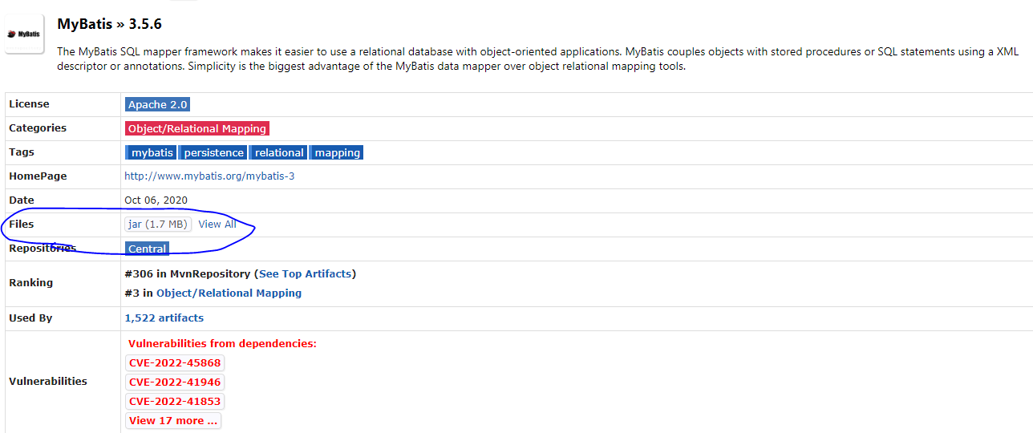Click the MyBatis » 3.5.6 heading
The image size is (1033, 433).
109,24
